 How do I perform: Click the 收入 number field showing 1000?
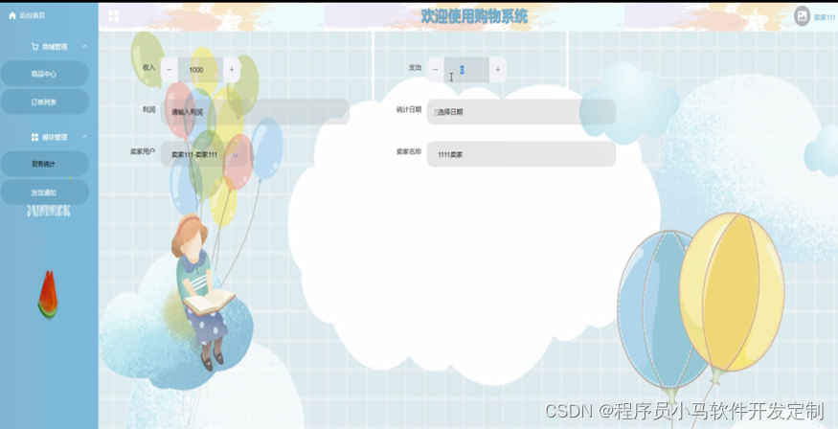click(200, 70)
